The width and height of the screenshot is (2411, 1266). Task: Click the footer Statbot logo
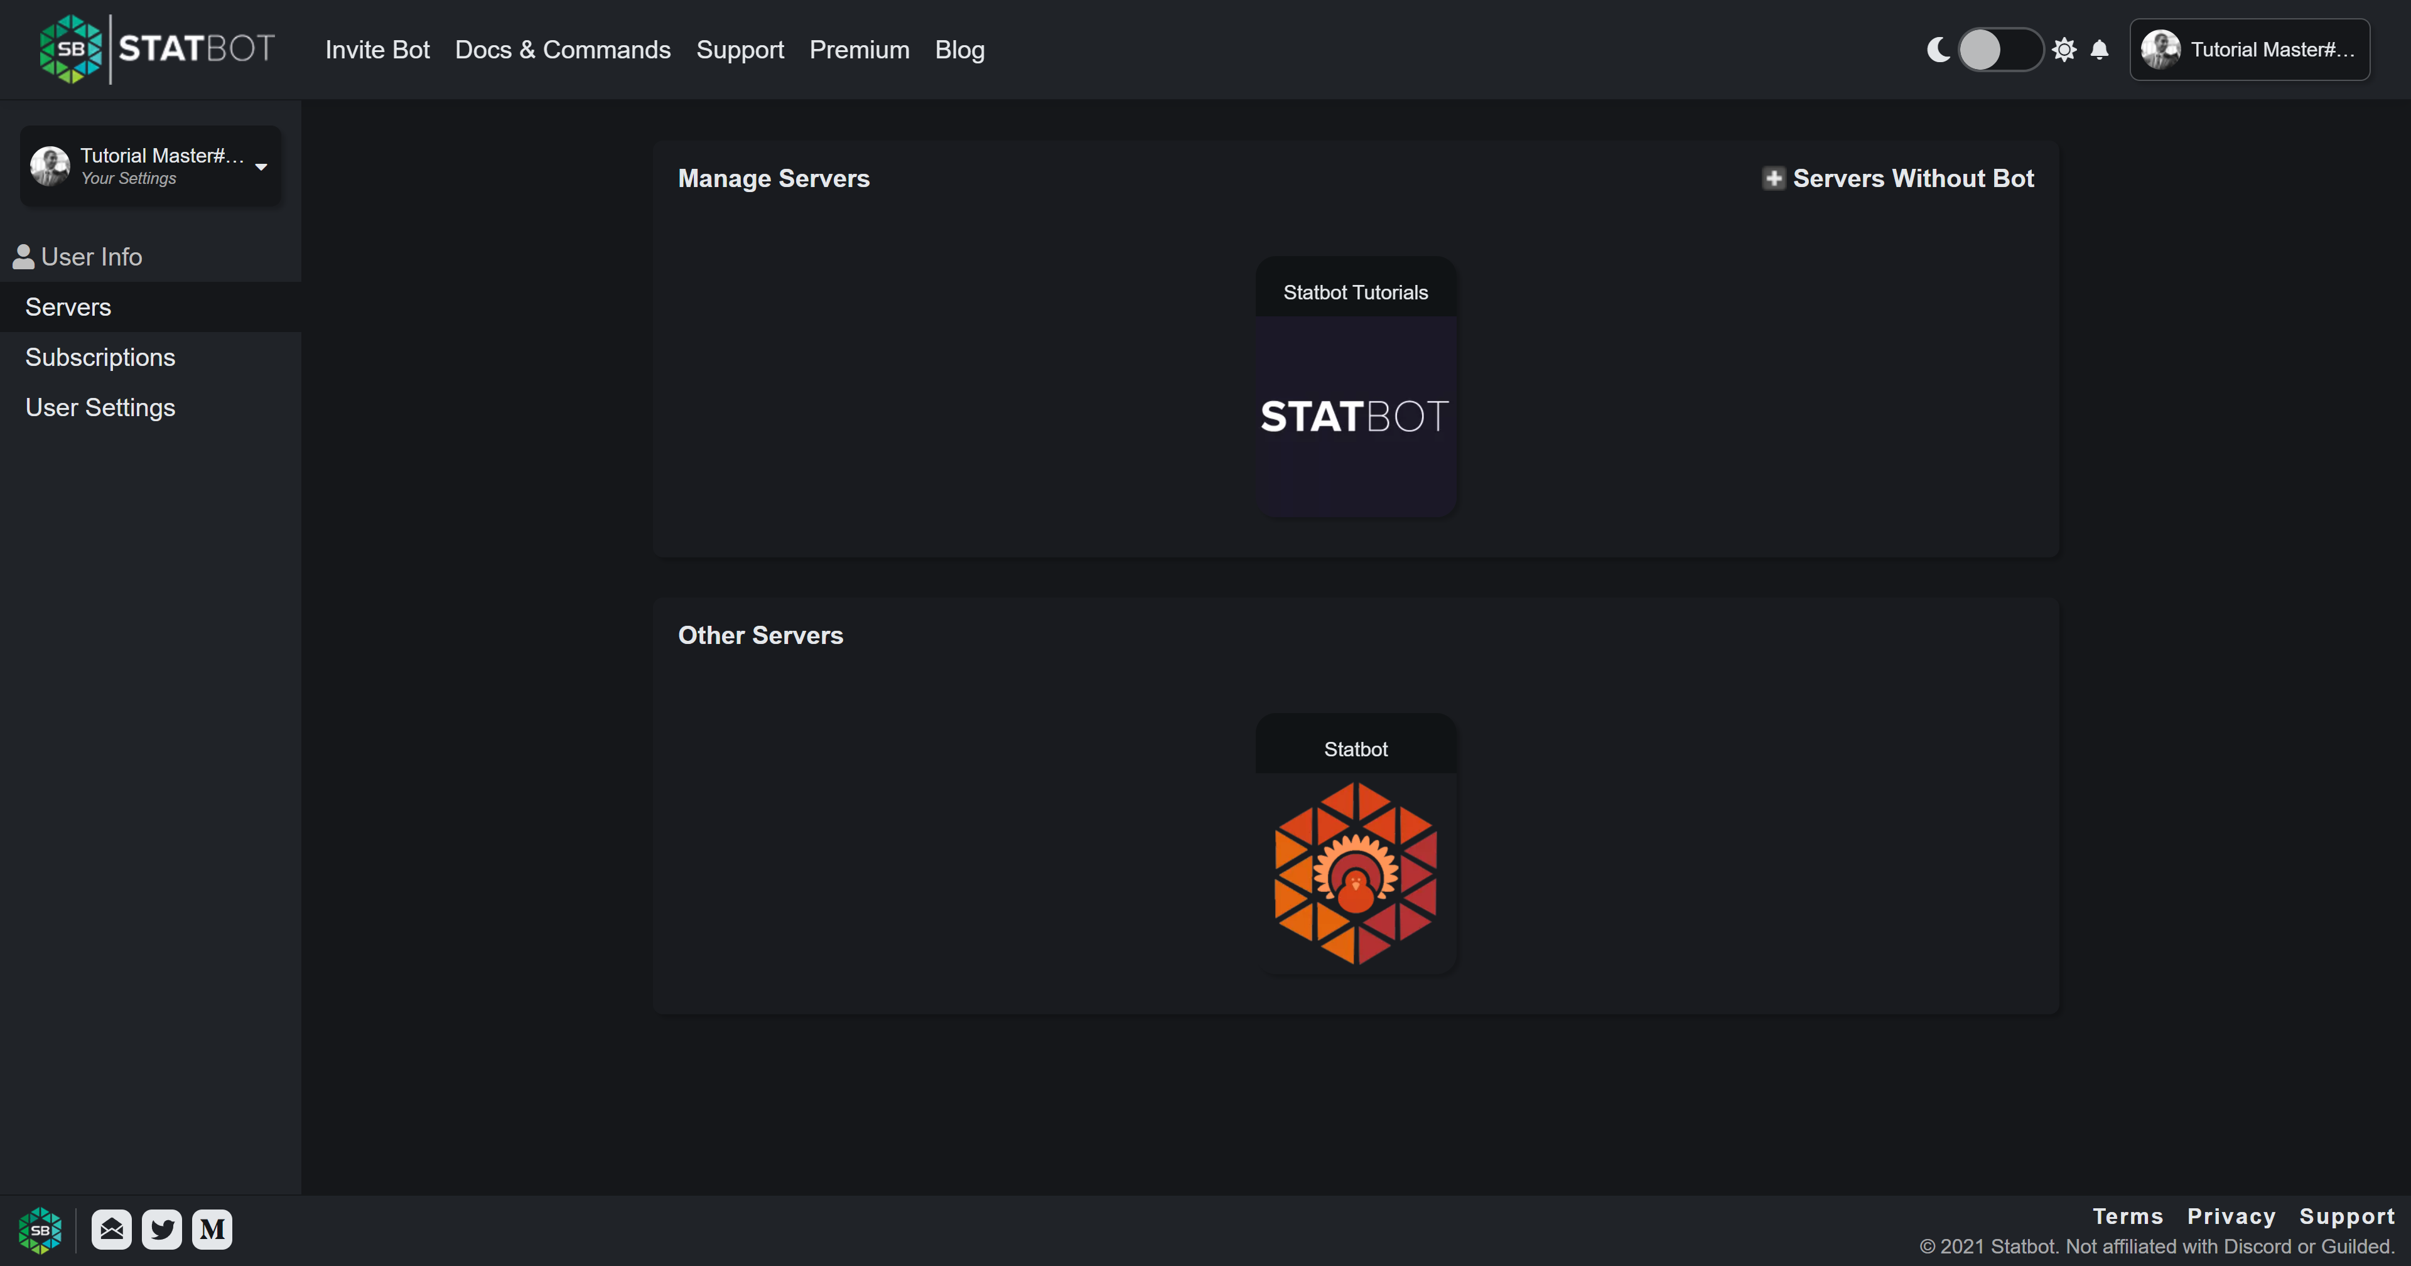click(x=40, y=1230)
